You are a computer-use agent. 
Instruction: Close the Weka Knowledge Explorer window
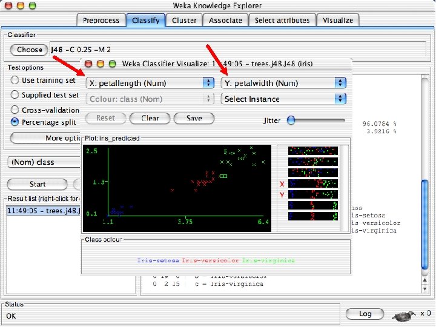pos(8,5)
